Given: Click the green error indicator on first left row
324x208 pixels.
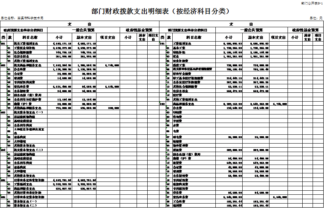Looking at the screenshot, I should (x=1, y=43).
